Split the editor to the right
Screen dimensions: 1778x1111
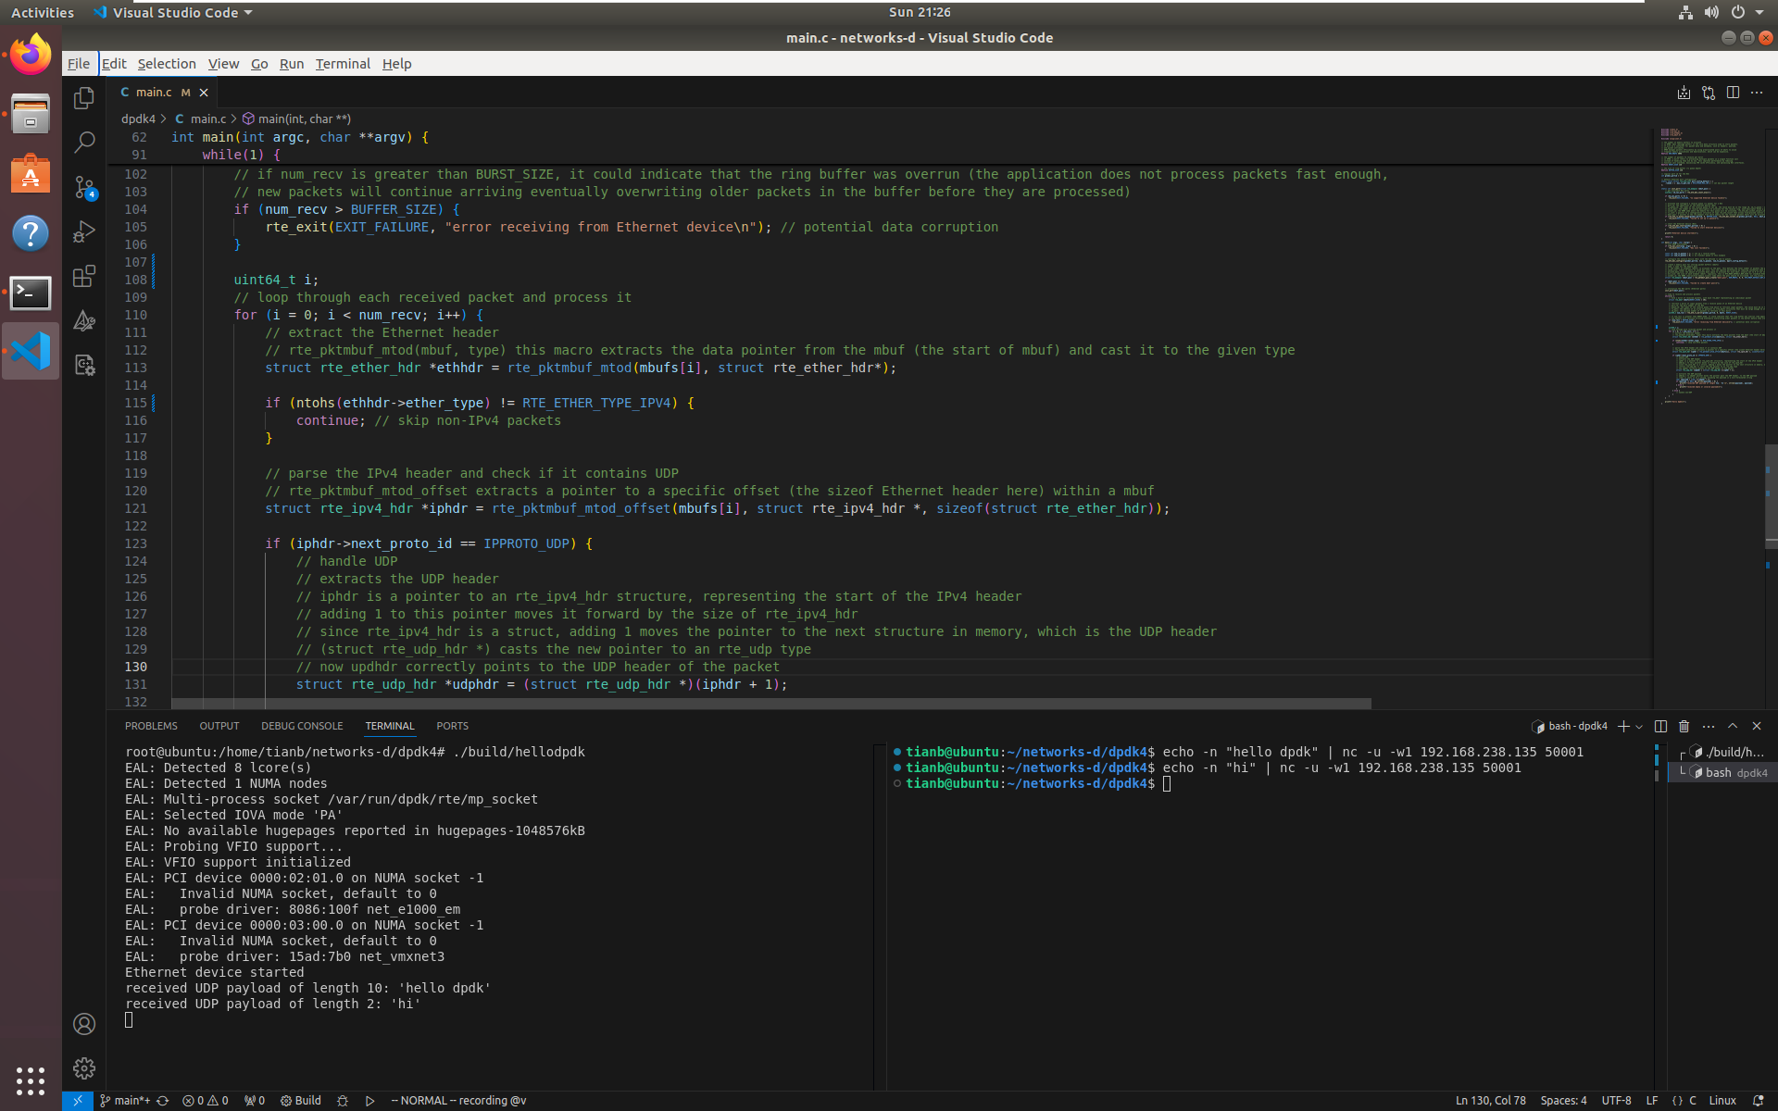(x=1733, y=93)
